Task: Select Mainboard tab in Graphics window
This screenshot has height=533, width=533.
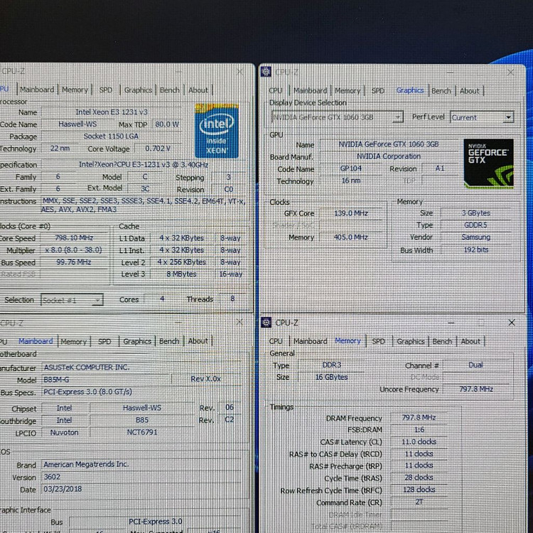Action: pos(310,90)
